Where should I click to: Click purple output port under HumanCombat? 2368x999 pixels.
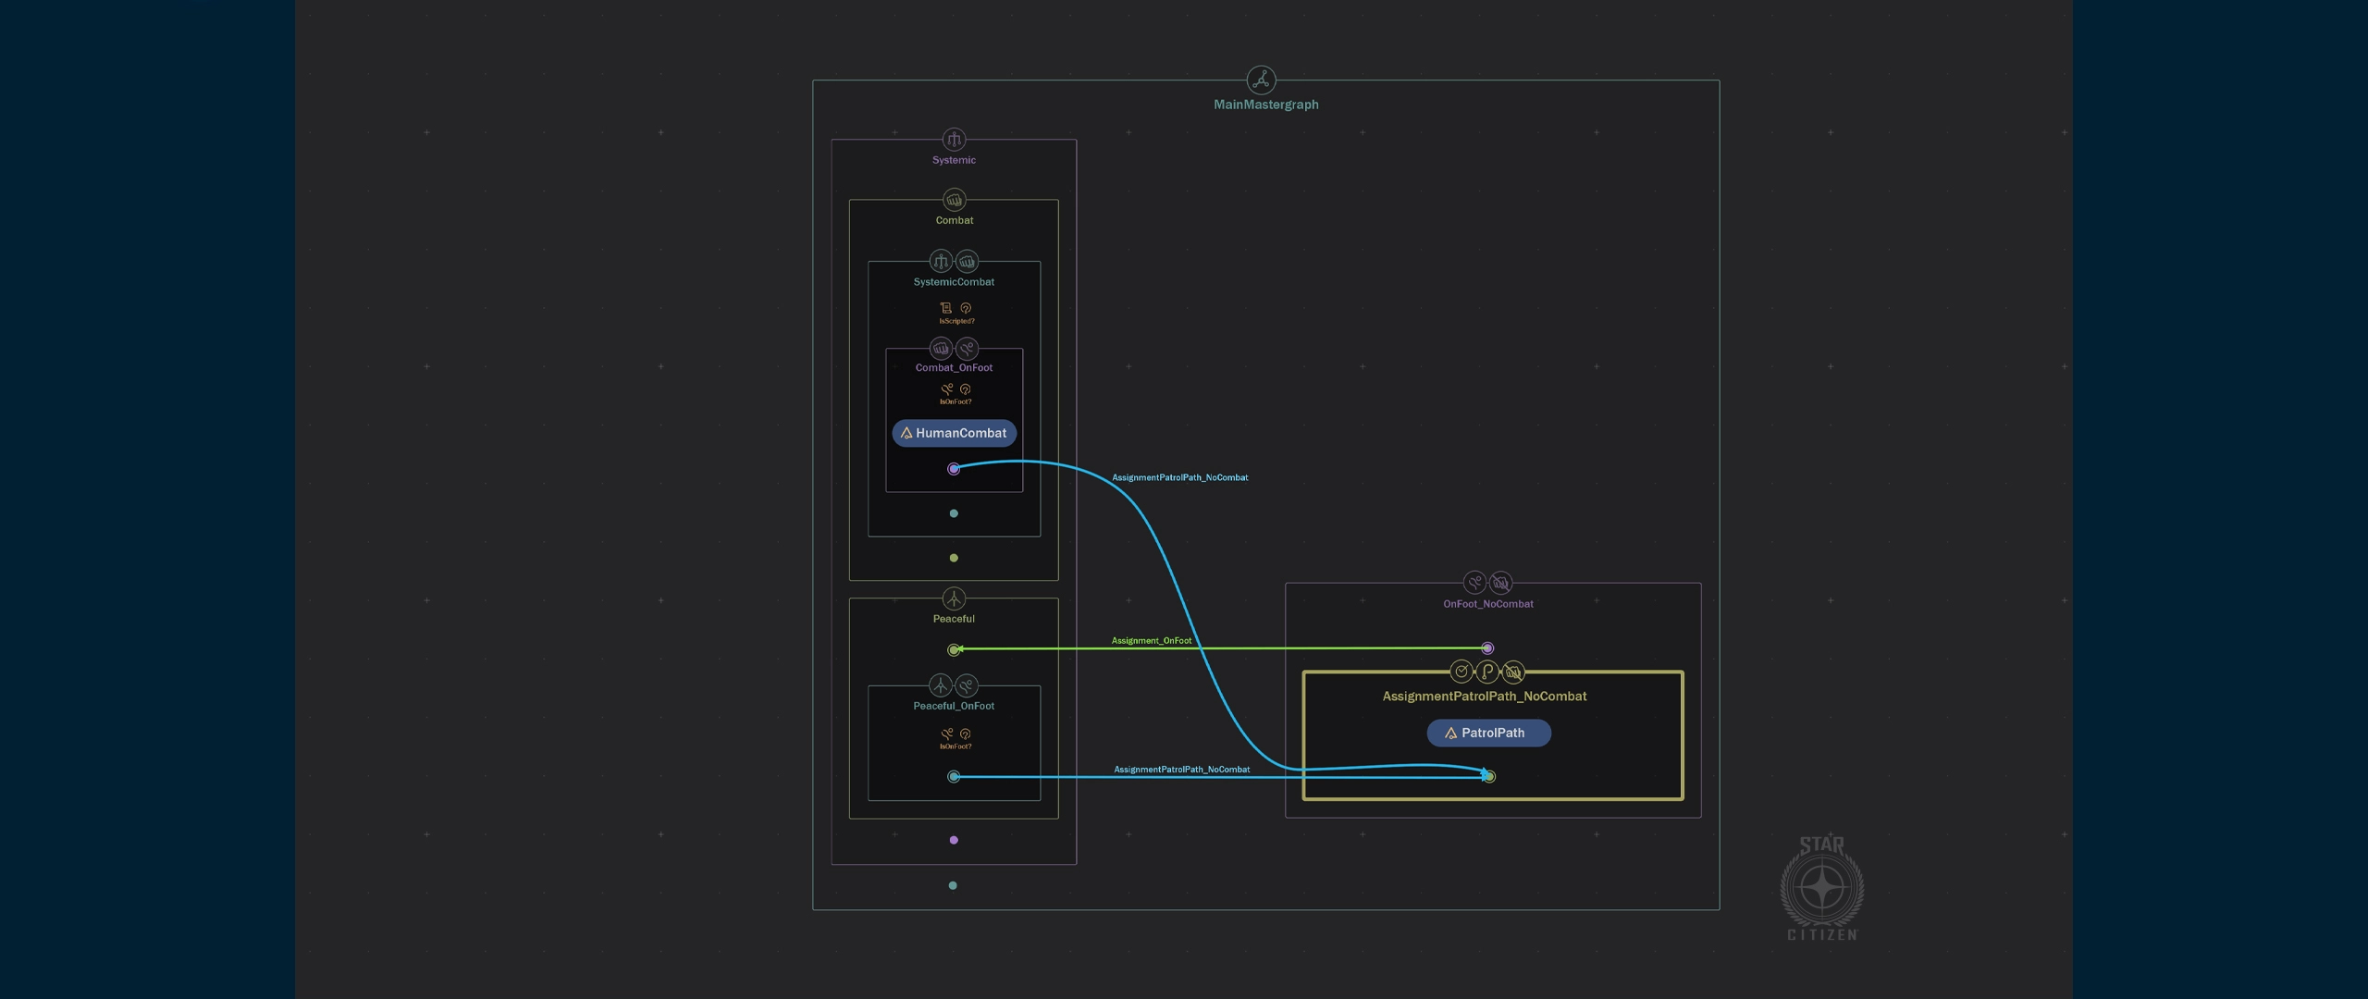tap(954, 469)
